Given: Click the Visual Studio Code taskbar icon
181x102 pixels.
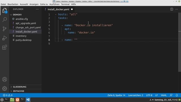Looking at the screenshot, I should (x=28, y=100).
